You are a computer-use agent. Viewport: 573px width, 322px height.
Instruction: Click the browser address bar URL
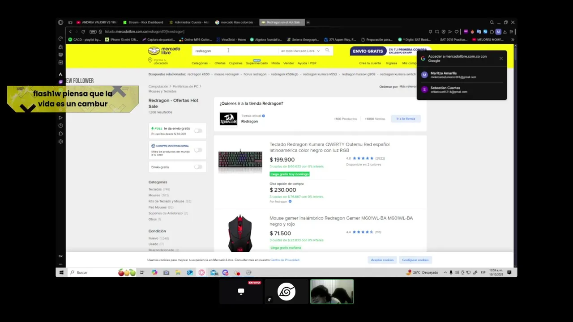click(x=144, y=32)
